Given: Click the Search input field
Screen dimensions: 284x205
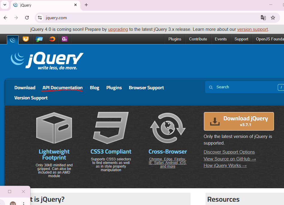Looking at the screenshot, I should (x=244, y=87).
